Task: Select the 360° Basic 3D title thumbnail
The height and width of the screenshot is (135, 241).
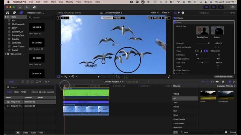Action: coord(37,27)
